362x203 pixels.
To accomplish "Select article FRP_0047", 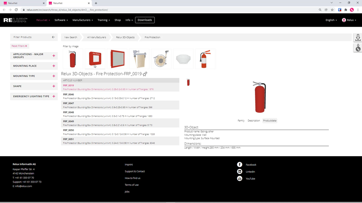I will click(120, 105).
